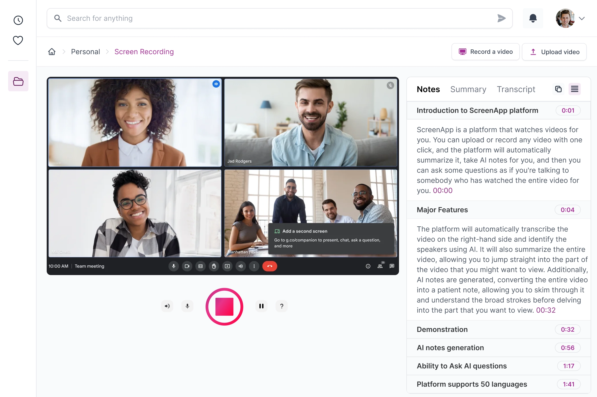
Task: Switch to the Summary tab
Action: [x=468, y=89]
